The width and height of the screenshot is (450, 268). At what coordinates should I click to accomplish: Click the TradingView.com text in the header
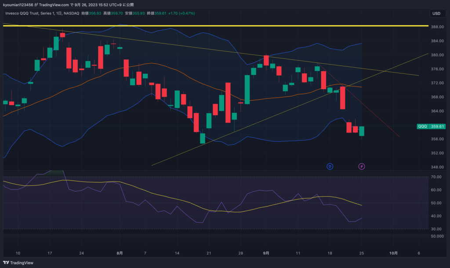[x=54, y=4]
